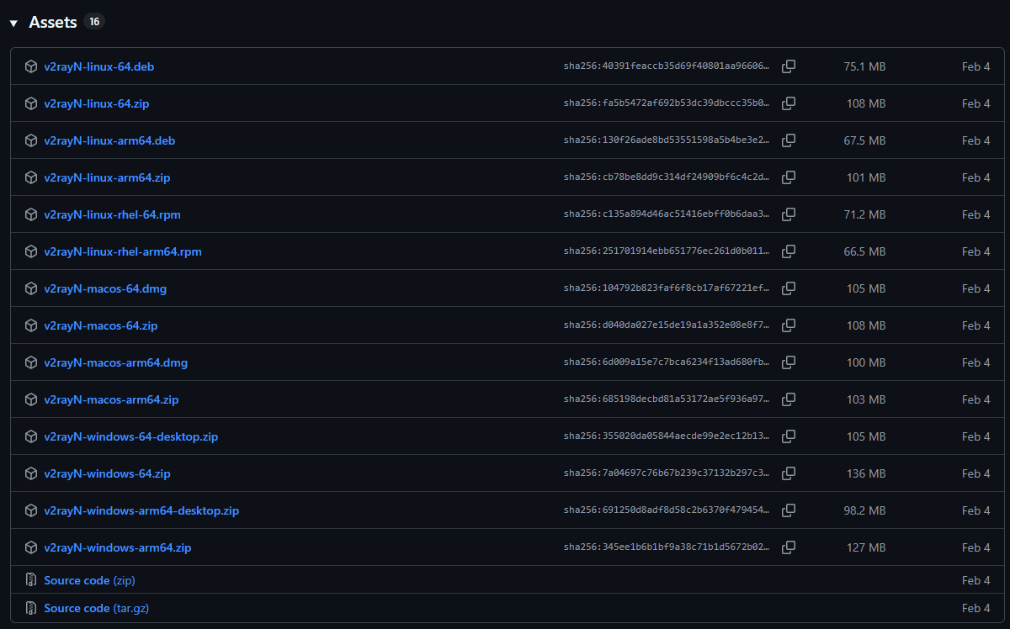Download v2rayN-macos-arm64.dmg

click(116, 362)
